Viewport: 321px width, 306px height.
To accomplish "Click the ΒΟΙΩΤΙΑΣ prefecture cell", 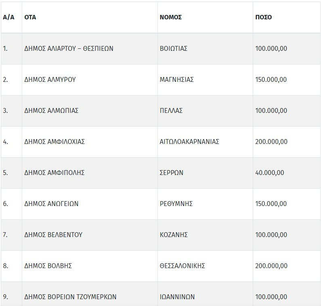I will (x=174, y=49).
